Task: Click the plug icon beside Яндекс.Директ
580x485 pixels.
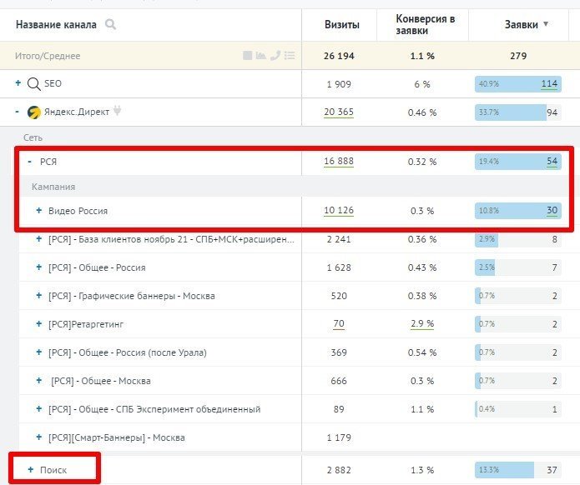Action: (x=118, y=112)
